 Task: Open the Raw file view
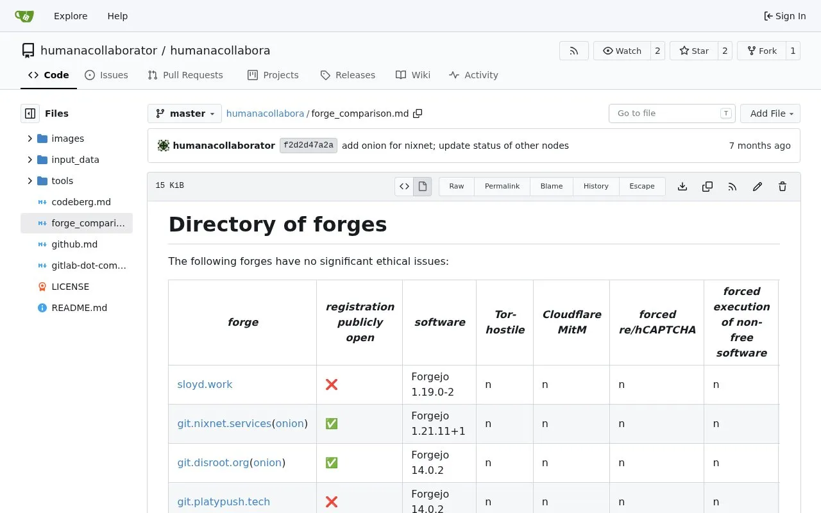pos(457,187)
